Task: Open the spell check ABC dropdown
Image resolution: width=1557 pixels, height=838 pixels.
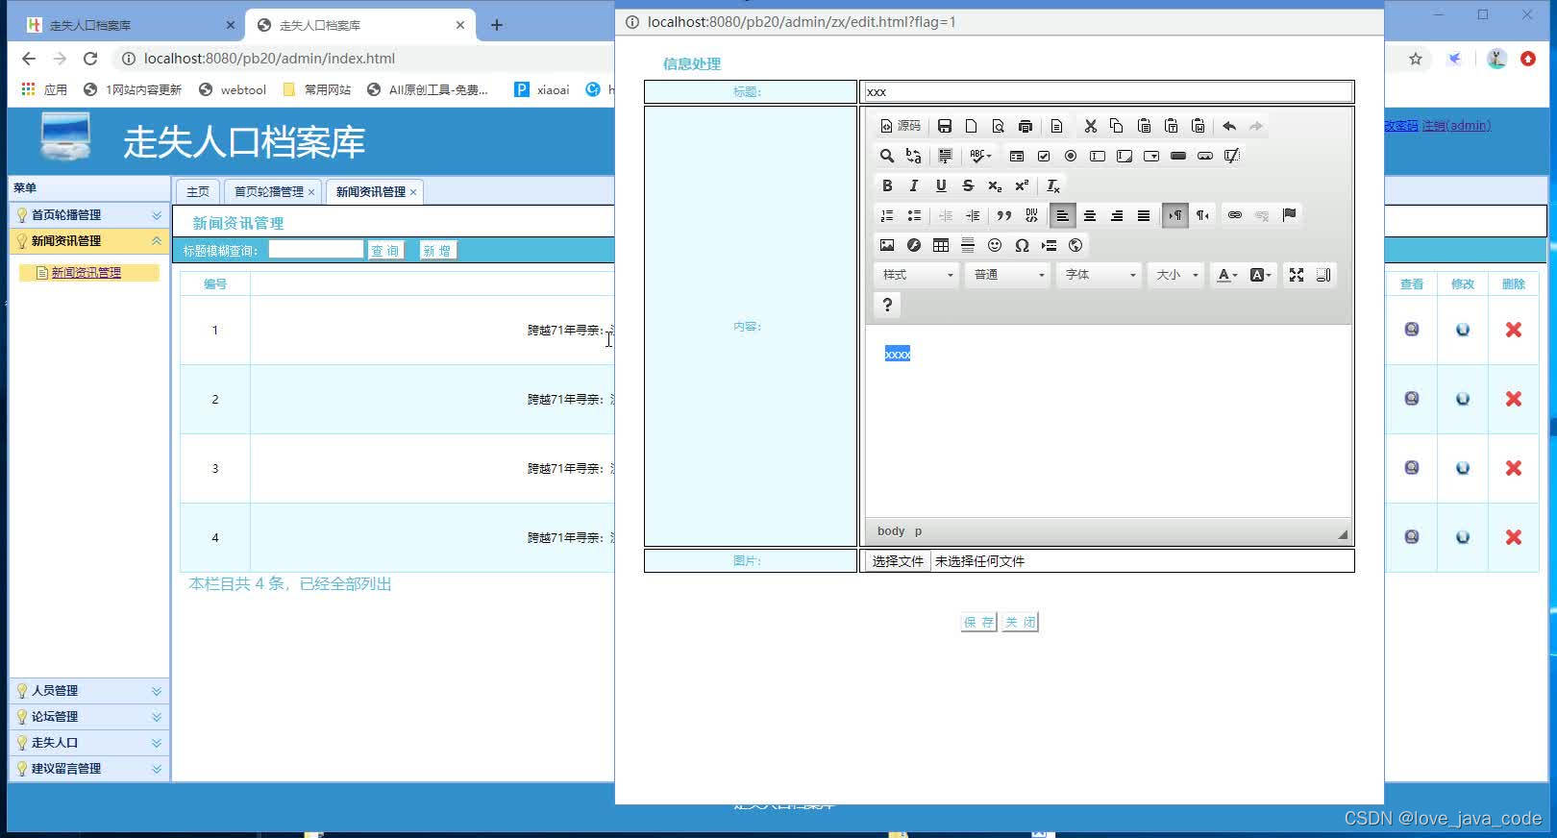Action: [980, 156]
